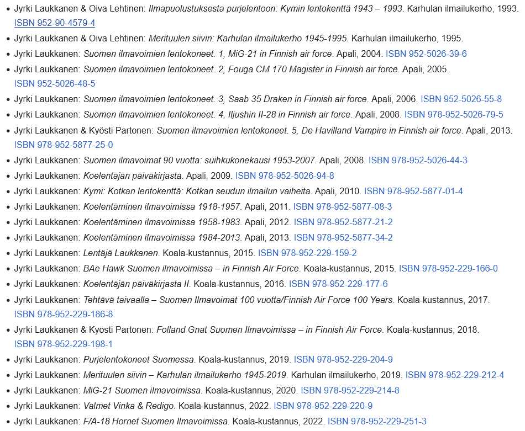This screenshot has height=431, width=525.
Task: Click 'Iljushin Il-28 in Finnish air force' title
Action: [289, 114]
